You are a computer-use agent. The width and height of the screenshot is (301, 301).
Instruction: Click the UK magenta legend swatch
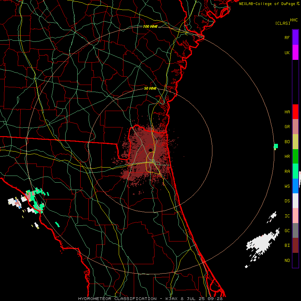[x=295, y=53]
